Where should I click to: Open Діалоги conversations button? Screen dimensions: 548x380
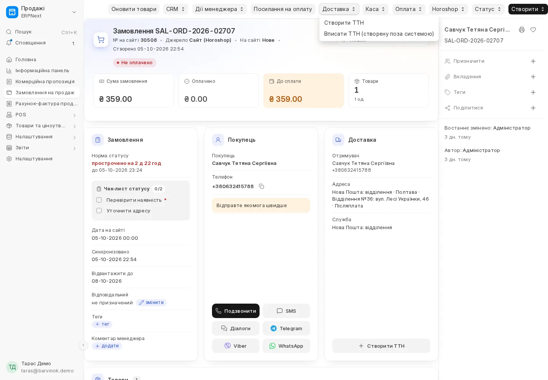[x=236, y=328]
